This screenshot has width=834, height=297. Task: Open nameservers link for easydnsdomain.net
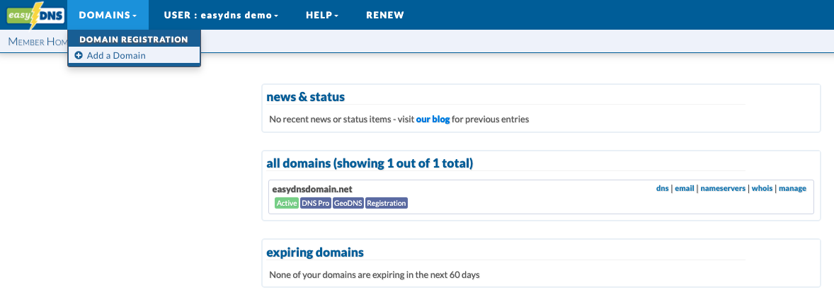point(723,188)
